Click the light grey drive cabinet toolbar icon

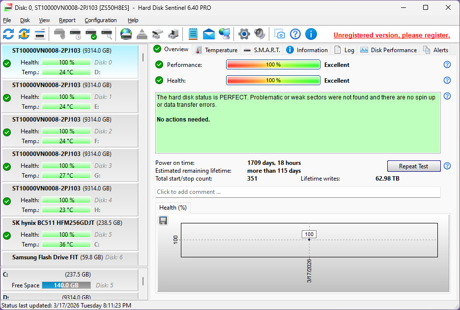point(158,34)
